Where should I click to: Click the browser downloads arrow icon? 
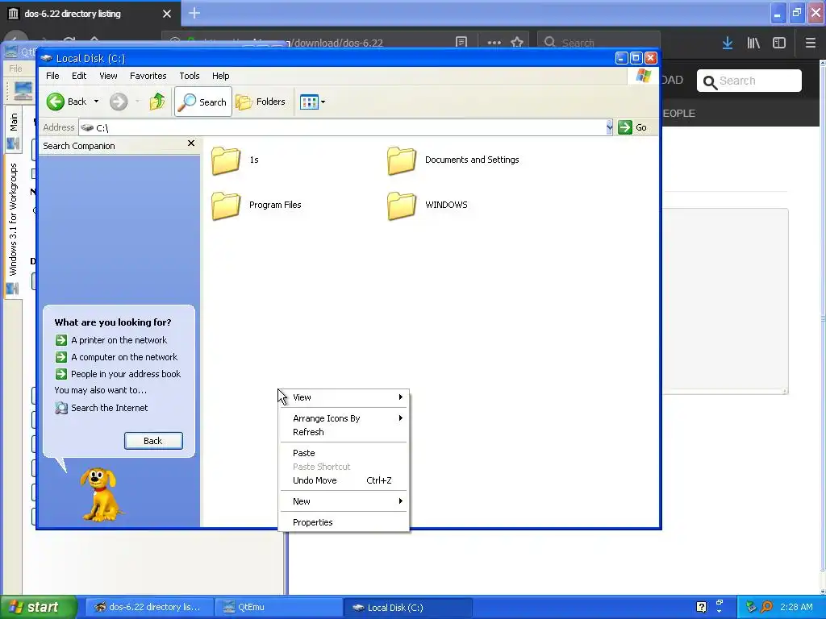tap(728, 44)
